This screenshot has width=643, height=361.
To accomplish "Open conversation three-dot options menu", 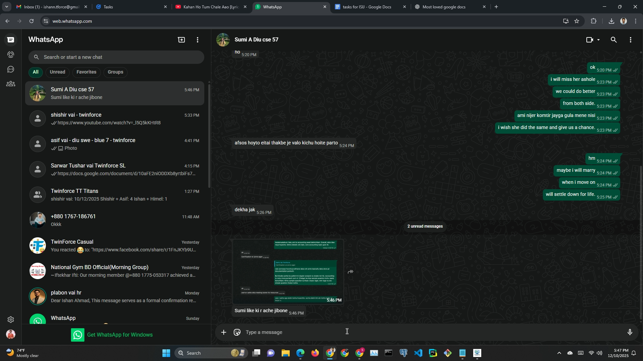I will (x=630, y=40).
